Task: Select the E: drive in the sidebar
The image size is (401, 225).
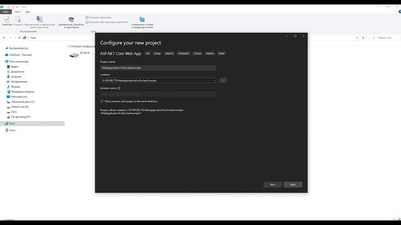Action: [14, 112]
